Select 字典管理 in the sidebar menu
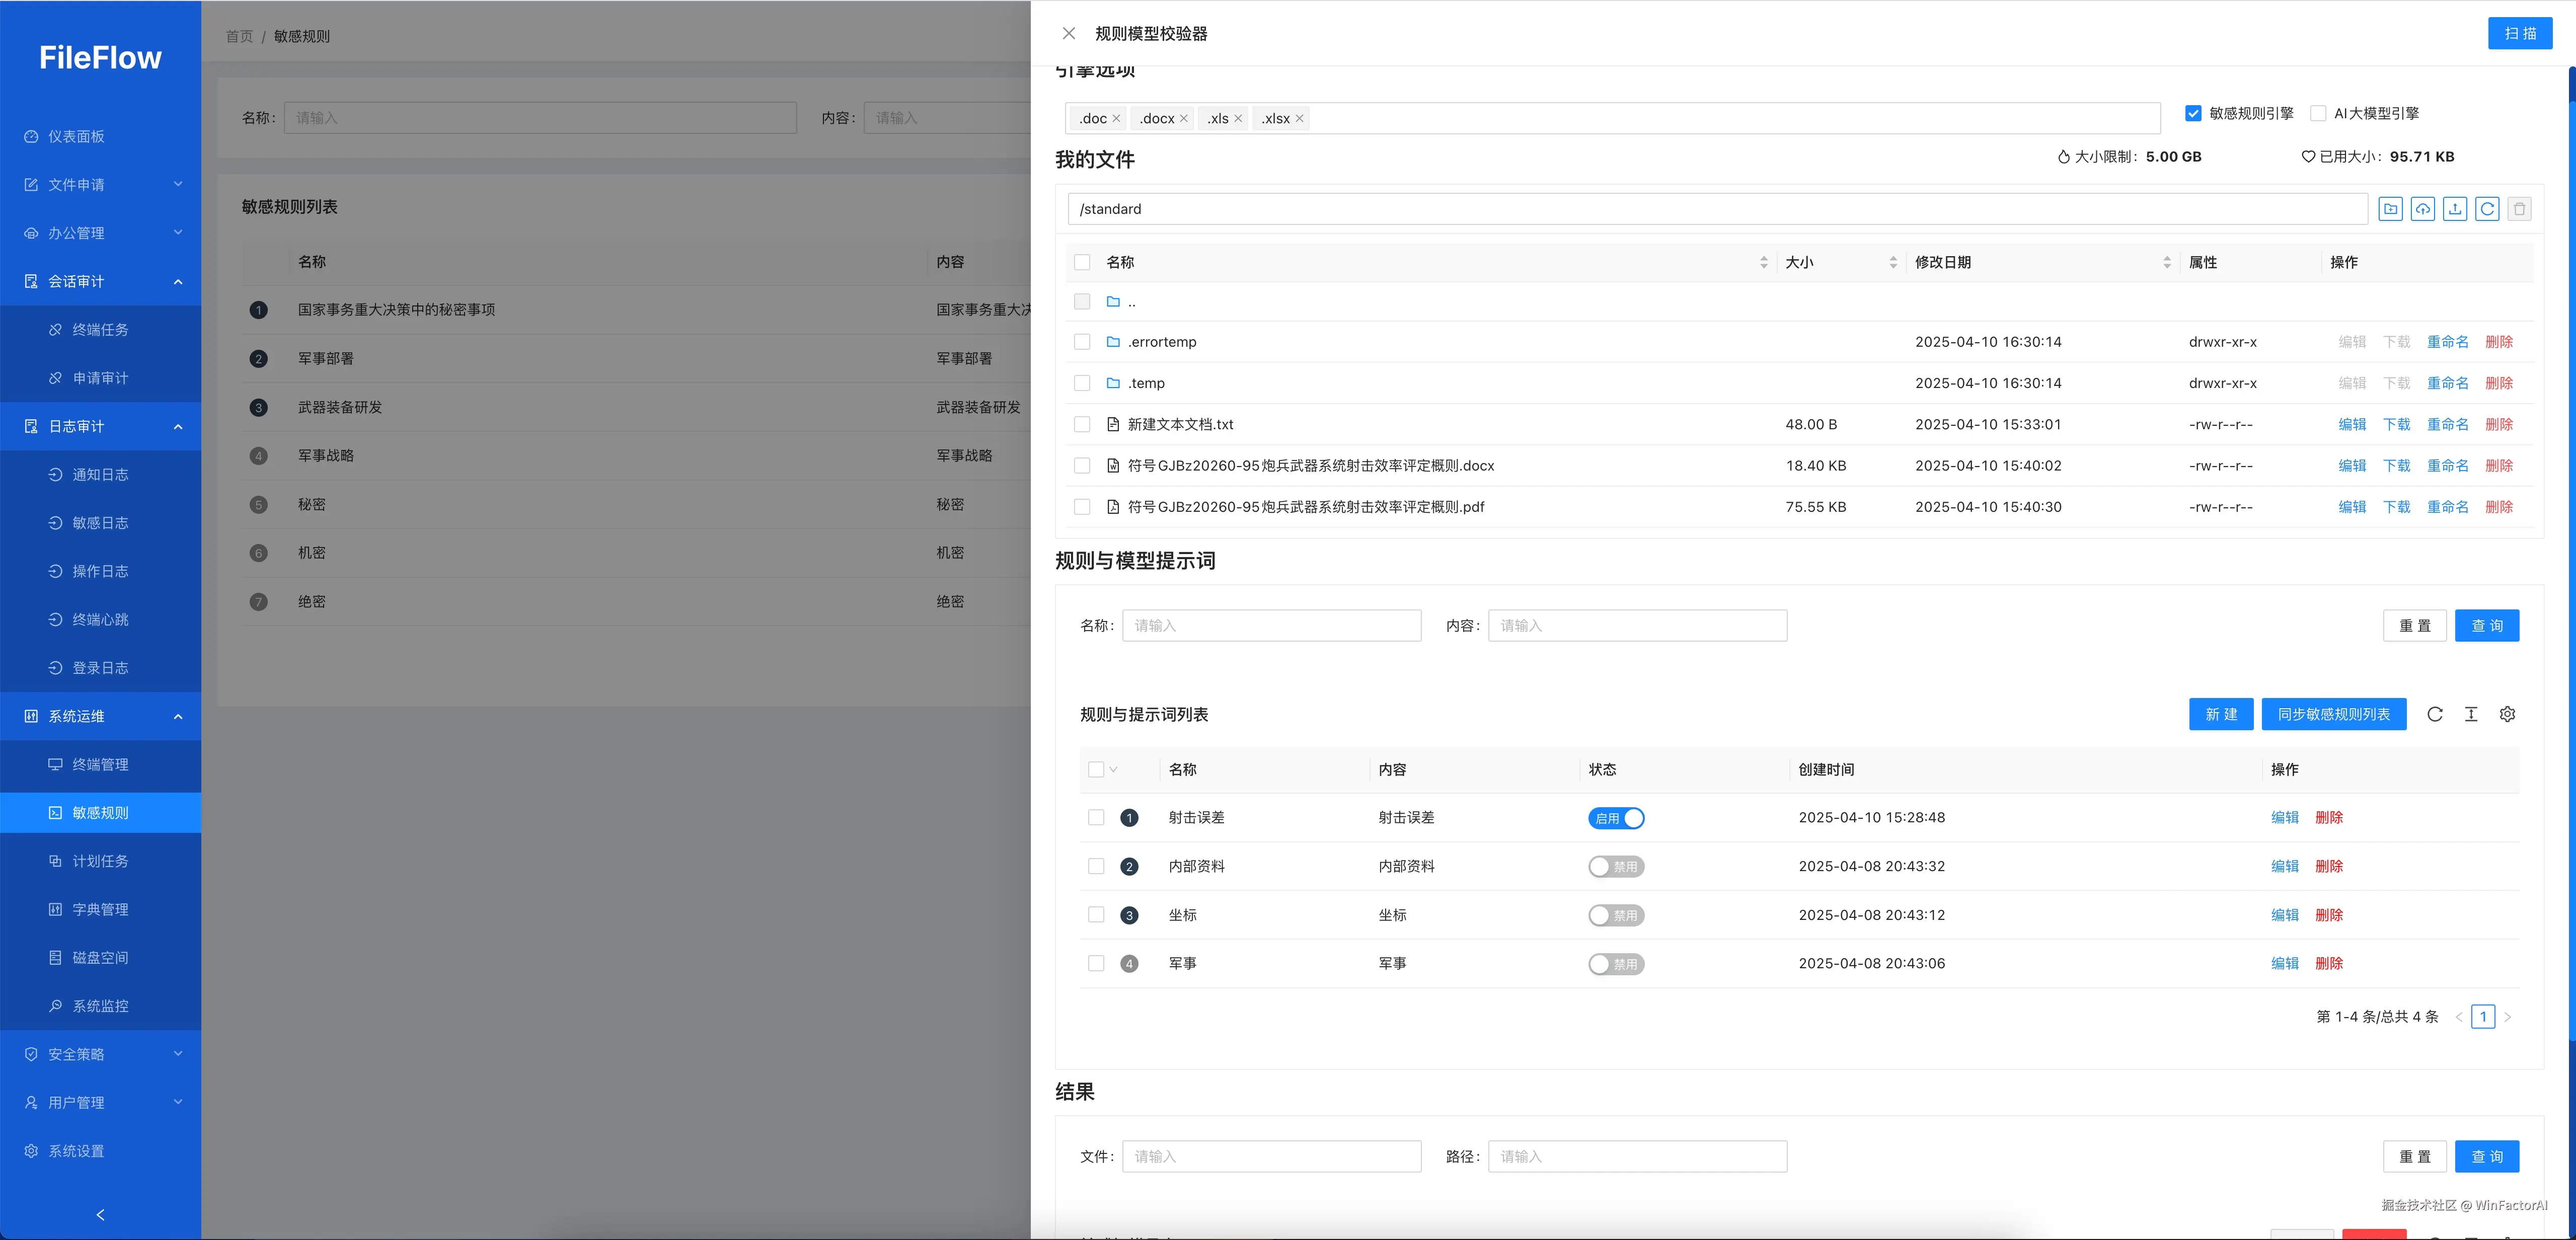The height and width of the screenshot is (1240, 2576). 100,909
